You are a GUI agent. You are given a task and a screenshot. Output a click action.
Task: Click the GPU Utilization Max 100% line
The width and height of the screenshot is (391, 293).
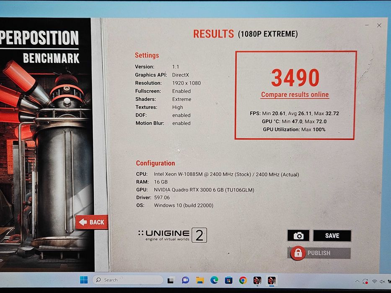pyautogui.click(x=294, y=129)
